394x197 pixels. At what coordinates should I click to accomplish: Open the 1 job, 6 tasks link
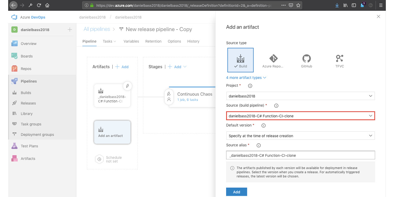pyautogui.click(x=188, y=100)
